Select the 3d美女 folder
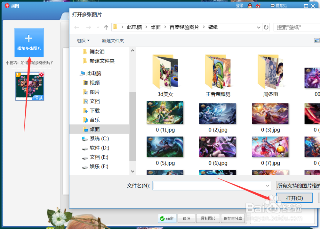Screen dimensions: 320x229 [165, 76]
